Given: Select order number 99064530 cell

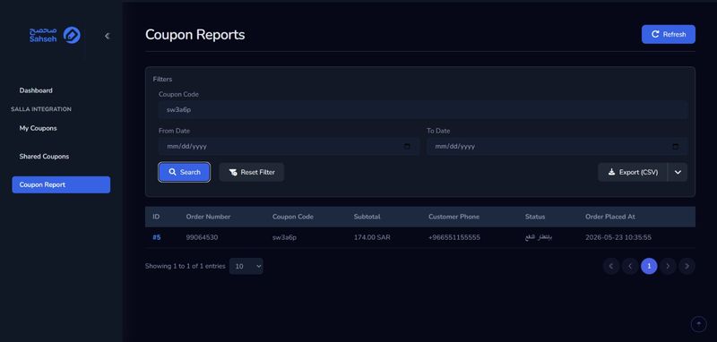Looking at the screenshot, I should click(202, 237).
